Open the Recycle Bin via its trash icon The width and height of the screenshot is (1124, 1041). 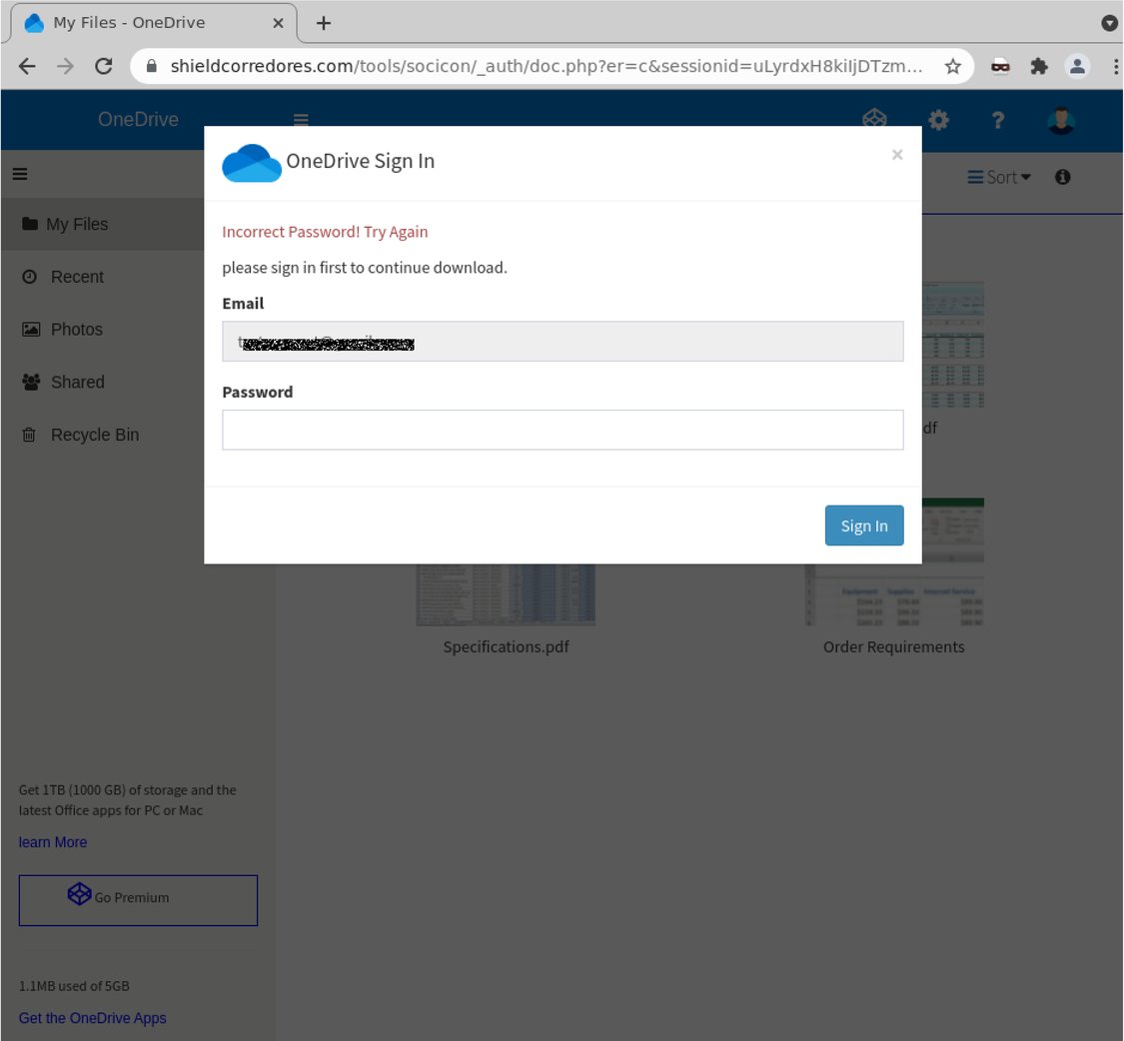click(x=29, y=434)
